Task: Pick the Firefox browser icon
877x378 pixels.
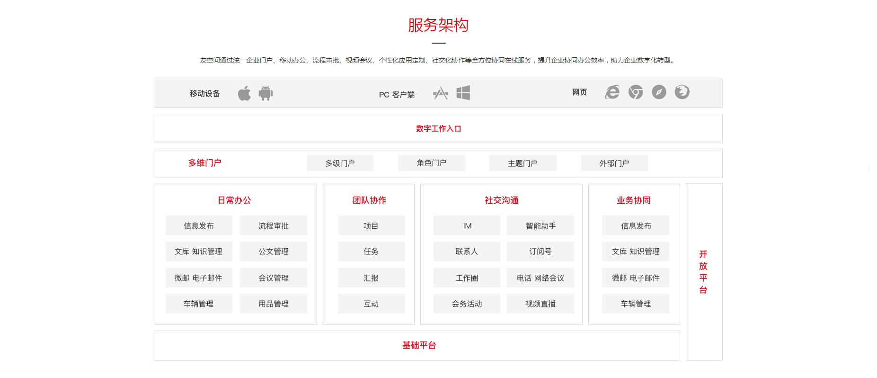Action: click(682, 92)
